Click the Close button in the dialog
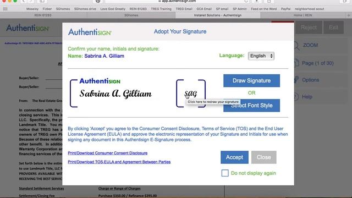 [x=264, y=157]
